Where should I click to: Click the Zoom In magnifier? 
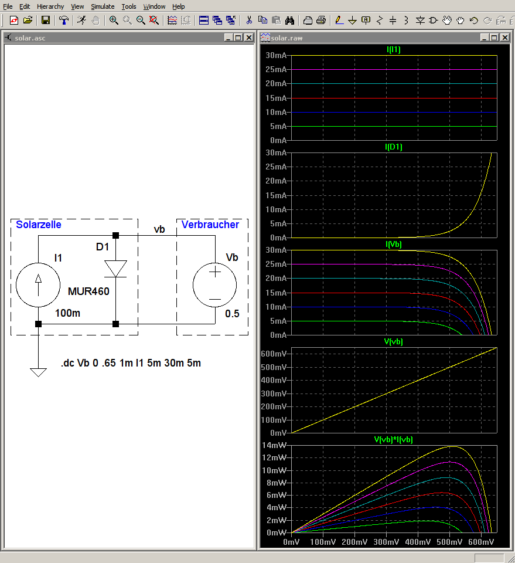(114, 20)
